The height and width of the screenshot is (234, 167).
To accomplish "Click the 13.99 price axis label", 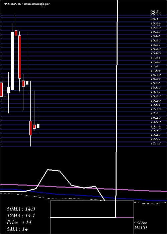I will coord(156,122).
